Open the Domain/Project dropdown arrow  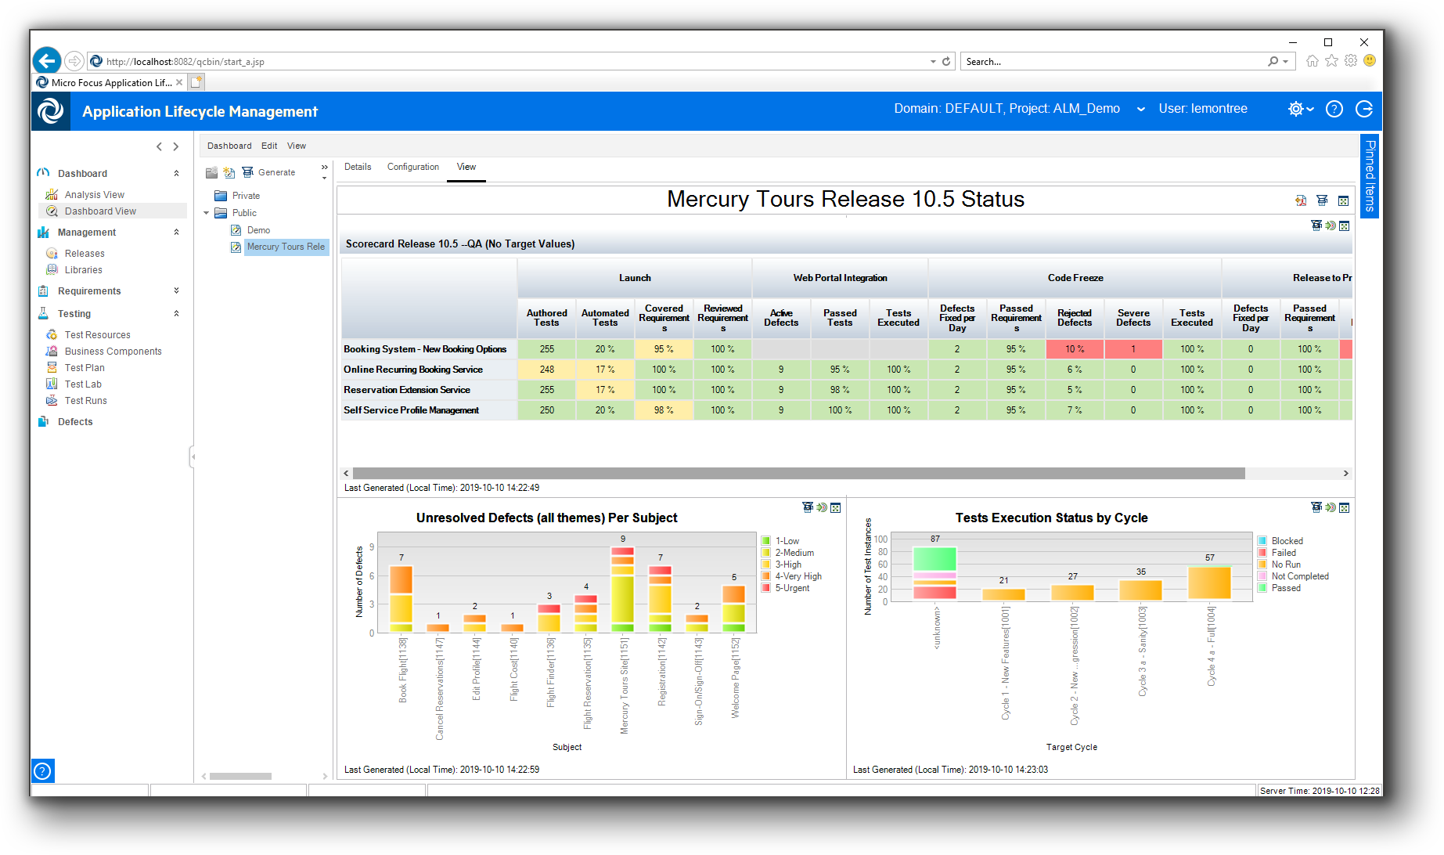(1141, 110)
